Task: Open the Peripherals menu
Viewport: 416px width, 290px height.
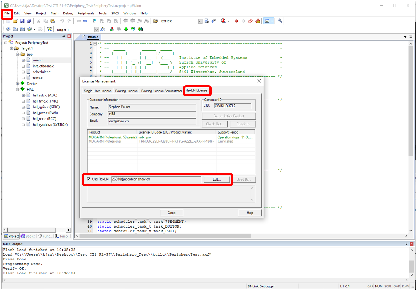Action: point(86,13)
